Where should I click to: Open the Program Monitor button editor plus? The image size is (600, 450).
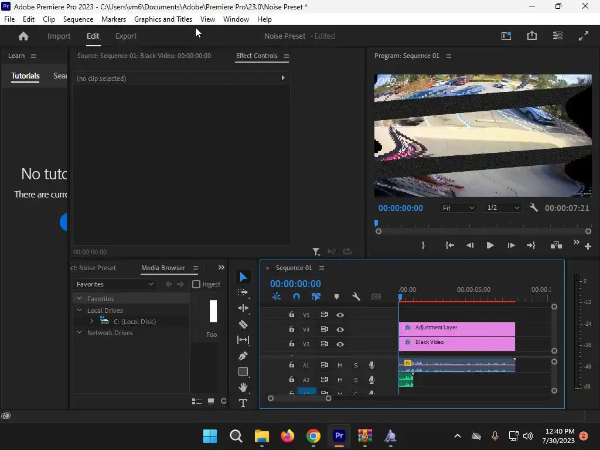[x=588, y=247]
